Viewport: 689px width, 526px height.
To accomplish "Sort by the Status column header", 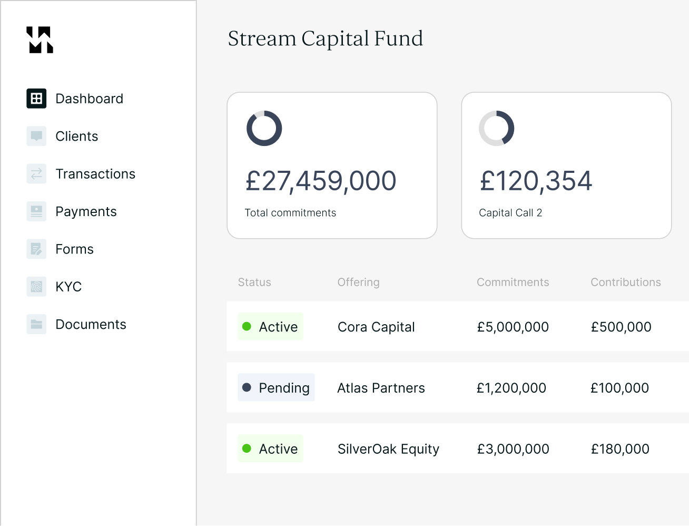I will (x=254, y=282).
